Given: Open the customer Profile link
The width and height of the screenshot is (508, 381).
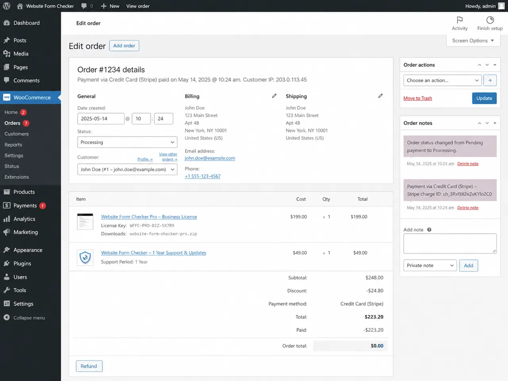Looking at the screenshot, I should 145,159.
